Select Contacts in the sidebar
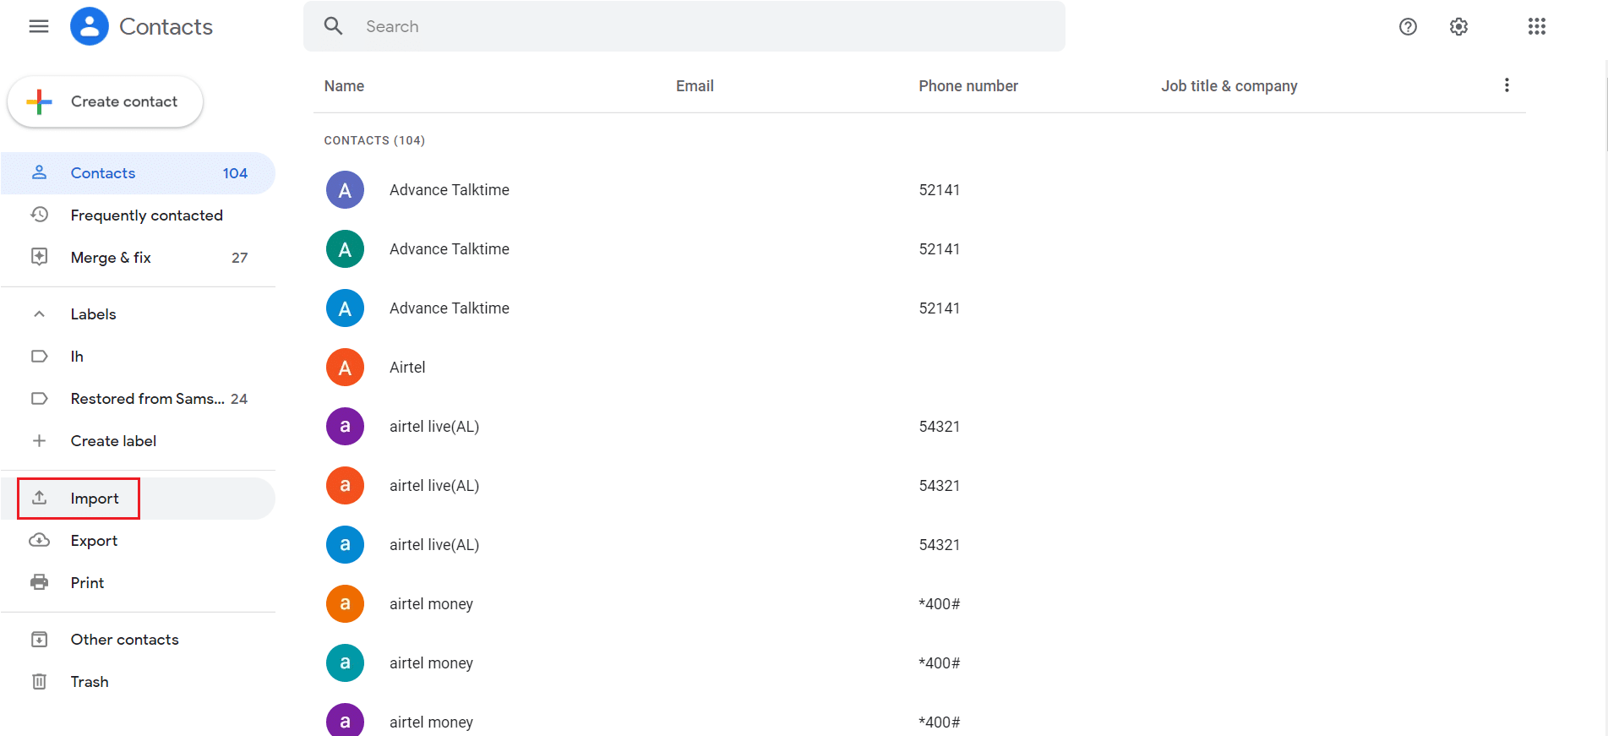This screenshot has height=736, width=1608. click(x=138, y=173)
